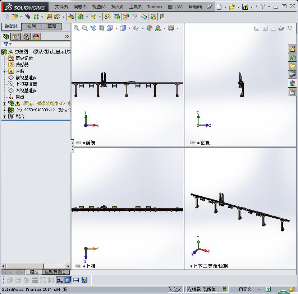Select the Linear Component Pattern icon
The image size is (298, 294).
(36, 17)
